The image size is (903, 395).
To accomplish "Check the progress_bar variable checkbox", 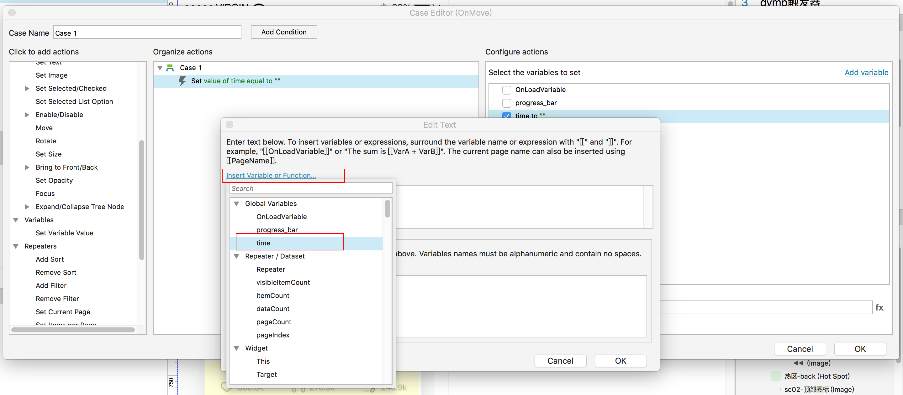I will pyautogui.click(x=506, y=103).
